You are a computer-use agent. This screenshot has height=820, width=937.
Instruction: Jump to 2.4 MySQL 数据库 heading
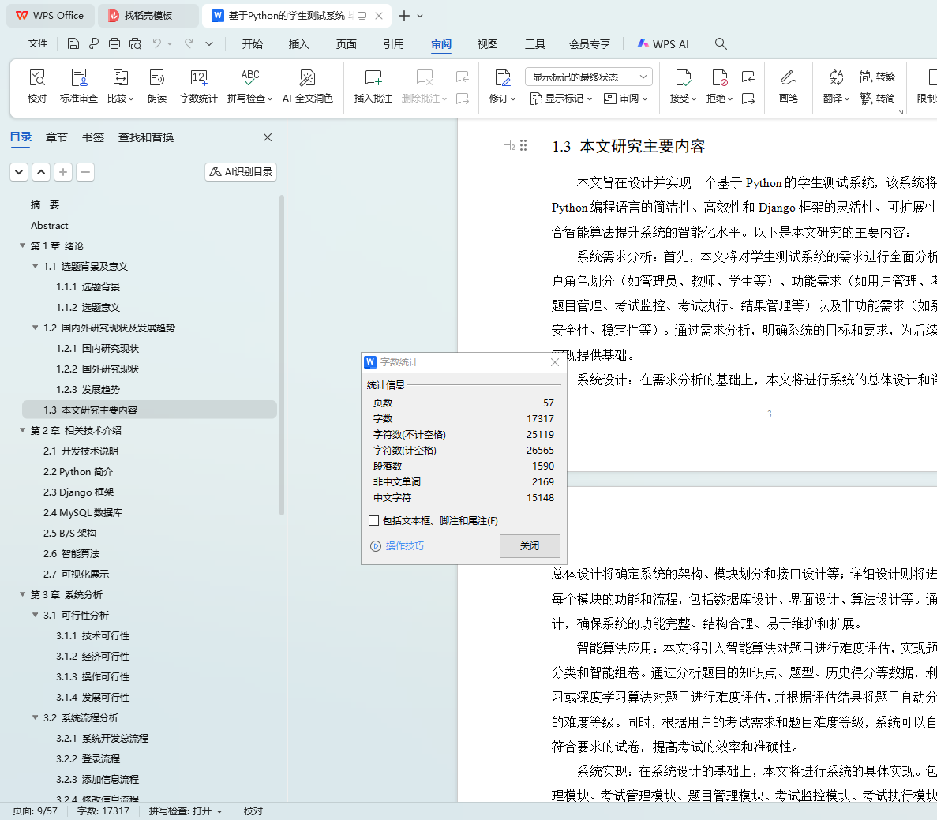pos(82,512)
